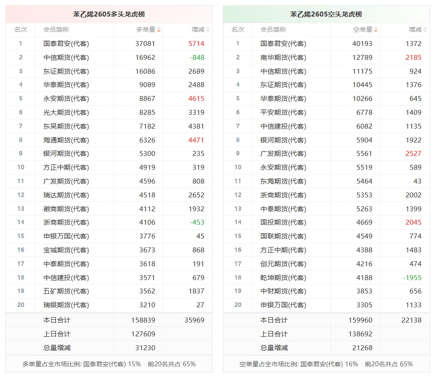The image size is (435, 377).
Task: Click 名次 header in short position table
Action: [238, 29]
